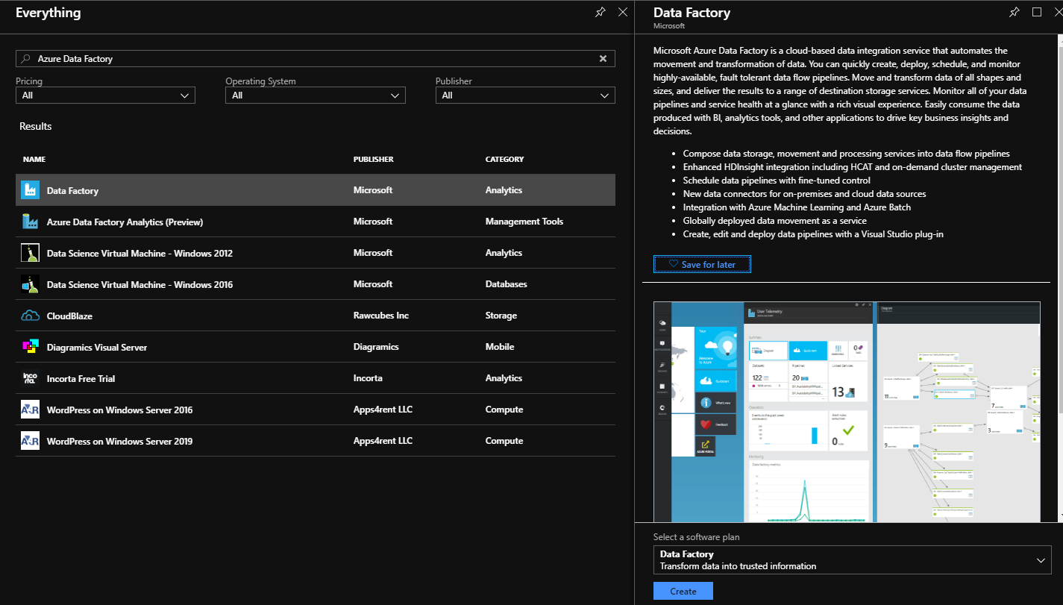This screenshot has height=605, width=1063.
Task: Click the Data Science VM Windows 2016 icon
Action: 30,284
